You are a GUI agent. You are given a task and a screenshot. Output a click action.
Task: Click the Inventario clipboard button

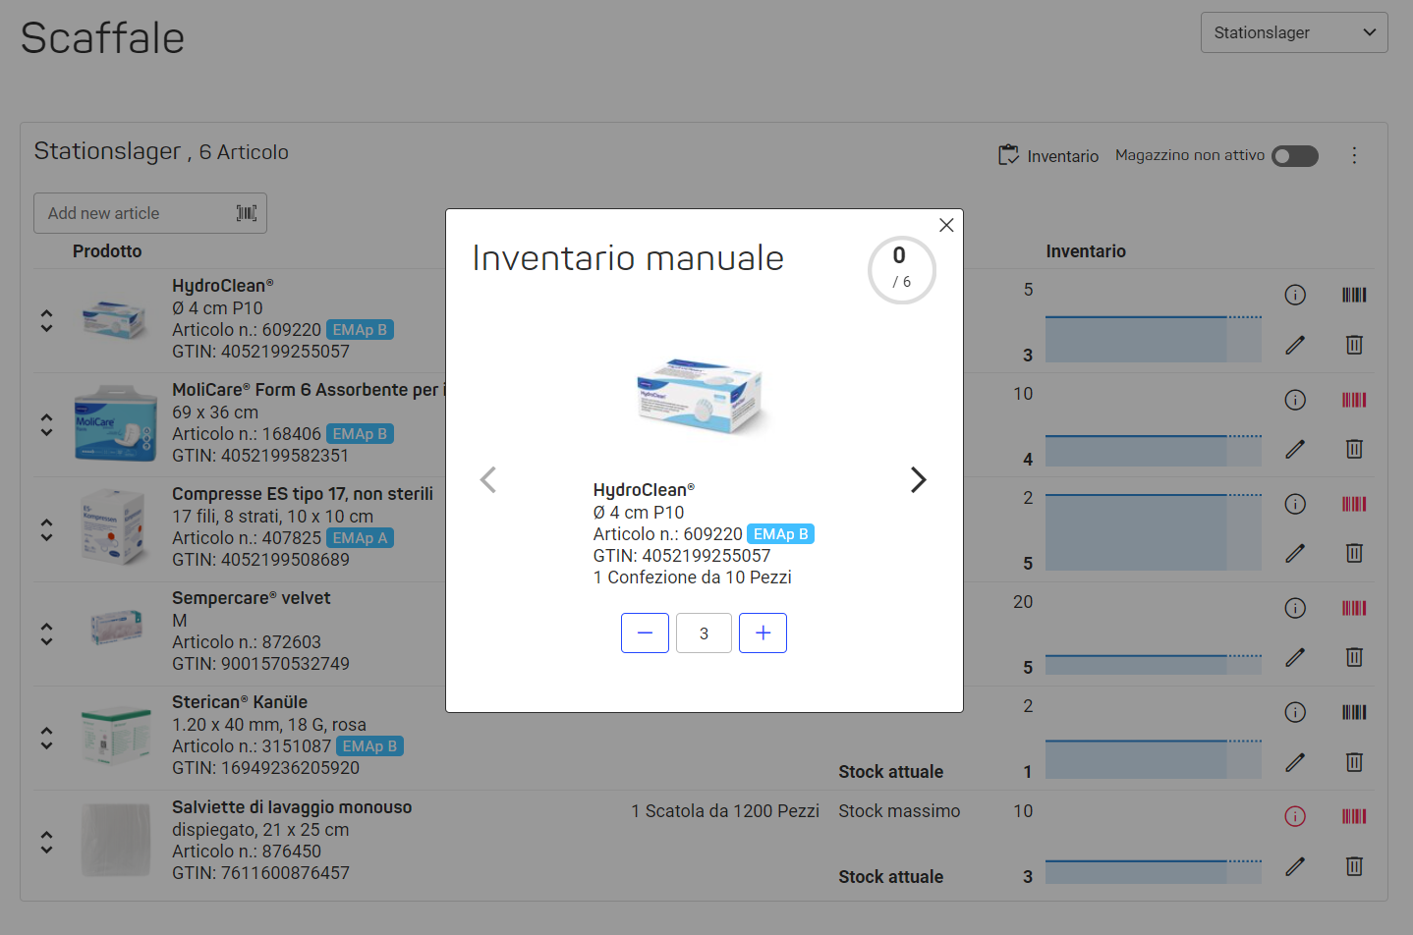1048,155
